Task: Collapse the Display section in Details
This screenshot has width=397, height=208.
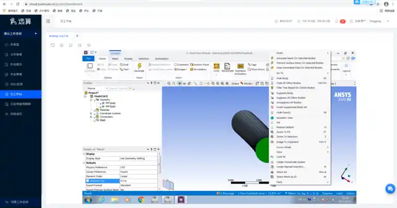Action: pyautogui.click(x=84, y=154)
